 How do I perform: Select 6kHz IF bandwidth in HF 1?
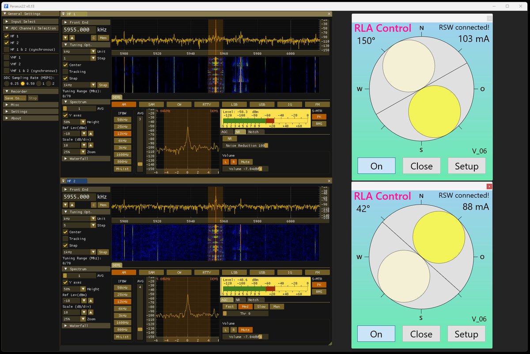coord(122,140)
